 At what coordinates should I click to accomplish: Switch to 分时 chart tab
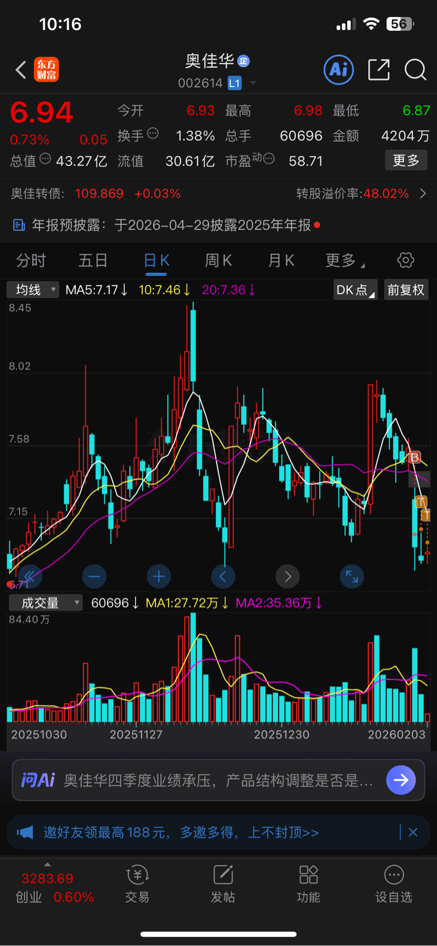[31, 261]
